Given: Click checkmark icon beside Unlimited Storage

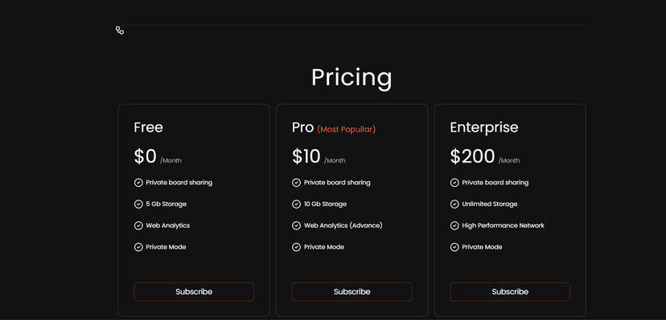Looking at the screenshot, I should click(454, 204).
